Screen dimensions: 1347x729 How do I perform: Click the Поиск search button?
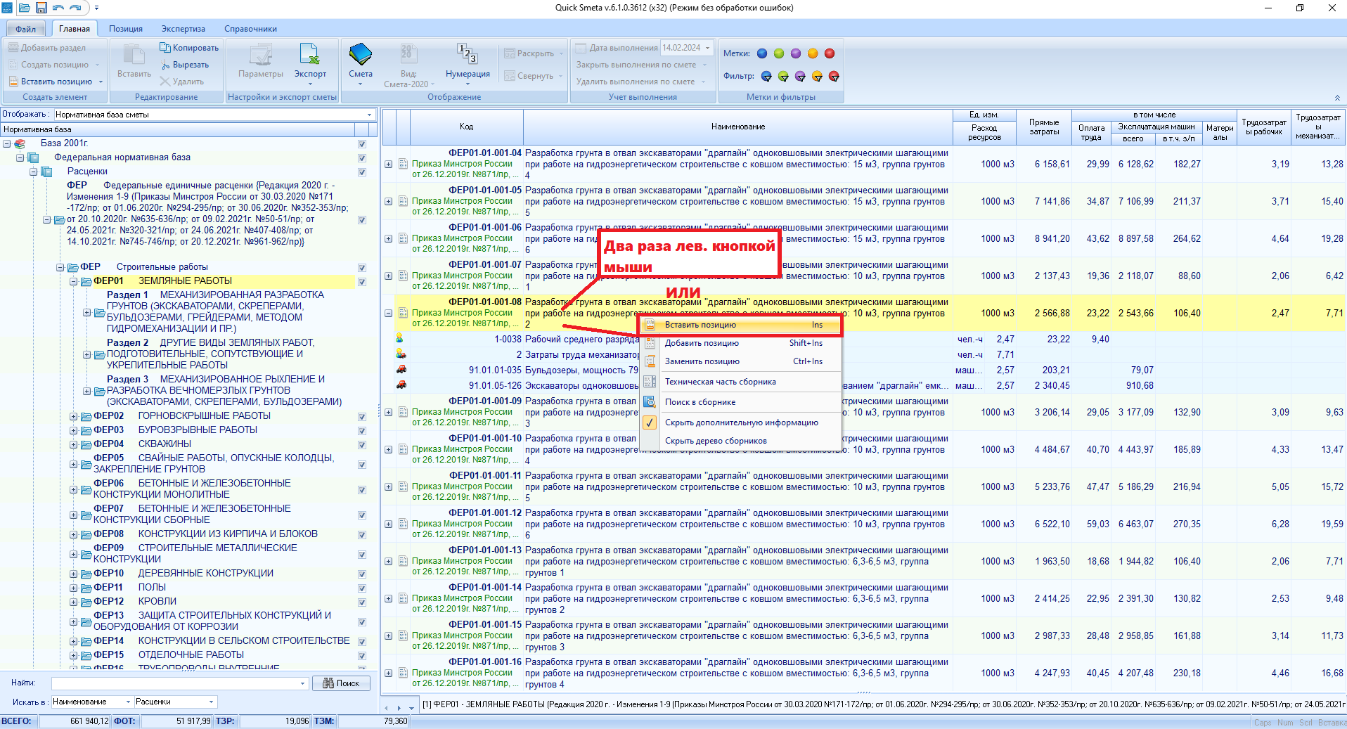pyautogui.click(x=341, y=683)
